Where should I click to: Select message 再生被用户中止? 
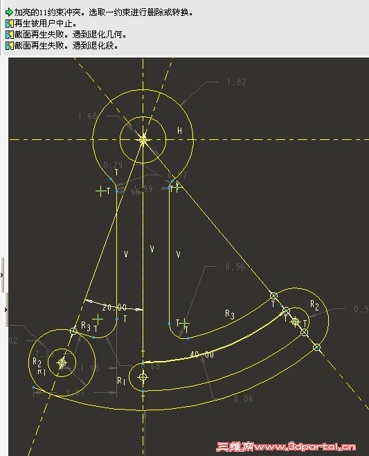point(45,24)
